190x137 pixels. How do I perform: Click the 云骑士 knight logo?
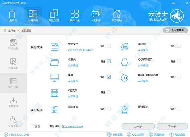tap(177, 16)
